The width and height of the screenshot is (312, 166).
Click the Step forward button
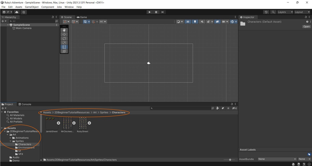(162, 12)
